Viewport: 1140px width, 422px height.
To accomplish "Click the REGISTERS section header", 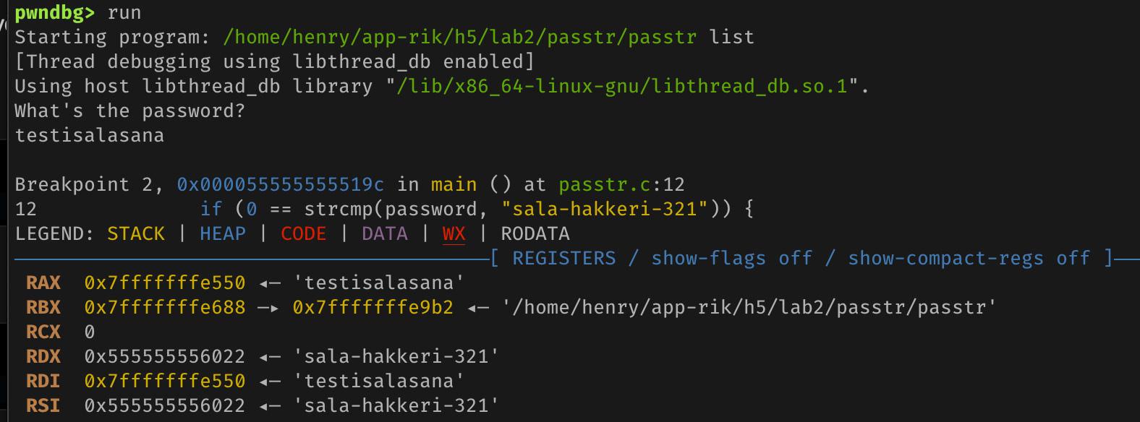I will pyautogui.click(x=564, y=259).
